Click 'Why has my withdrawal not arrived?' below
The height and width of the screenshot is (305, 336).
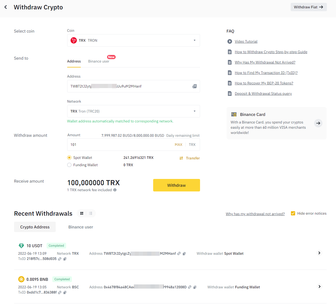(255, 214)
